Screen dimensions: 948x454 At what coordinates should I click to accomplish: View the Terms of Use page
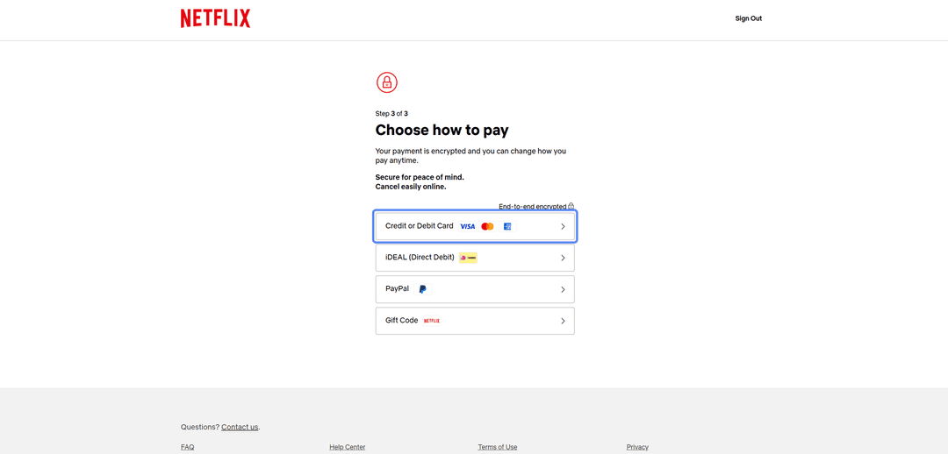tap(498, 447)
